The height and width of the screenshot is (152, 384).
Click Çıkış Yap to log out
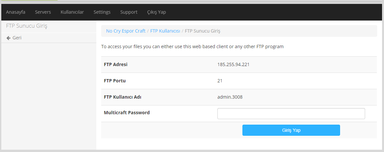(x=157, y=12)
